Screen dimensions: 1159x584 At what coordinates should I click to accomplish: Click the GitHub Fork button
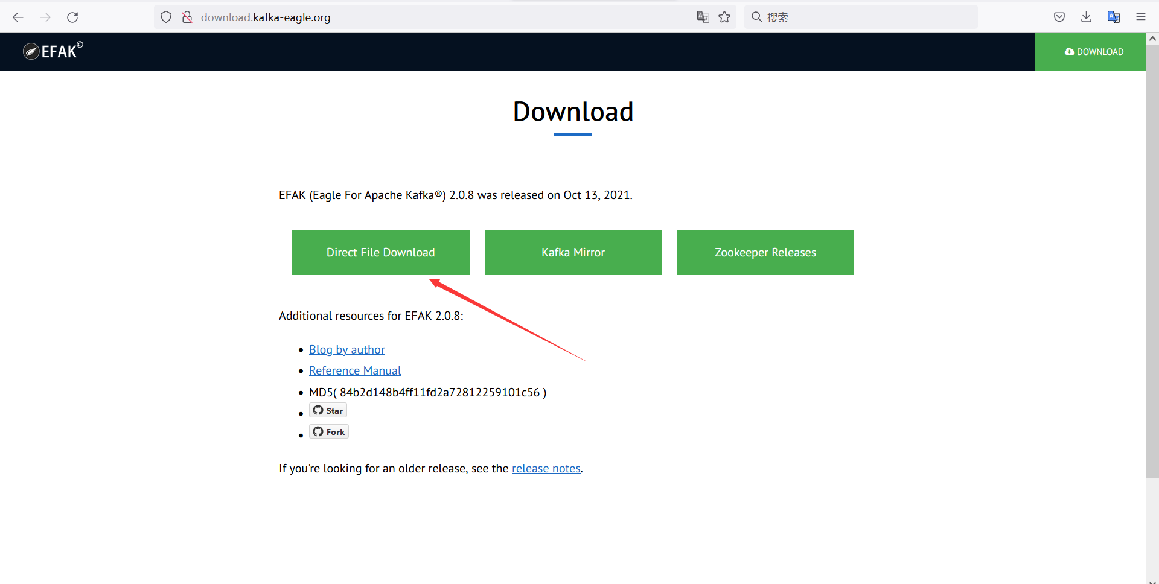point(329,431)
